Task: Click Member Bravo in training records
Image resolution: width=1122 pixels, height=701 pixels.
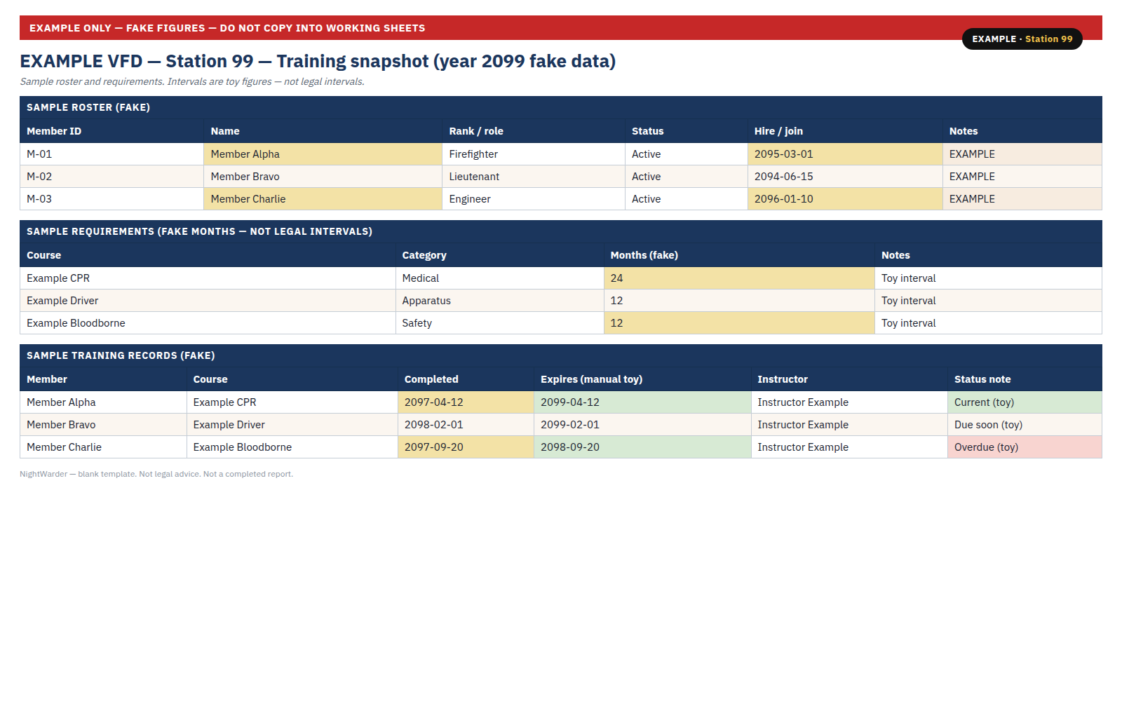Action: pyautogui.click(x=103, y=425)
